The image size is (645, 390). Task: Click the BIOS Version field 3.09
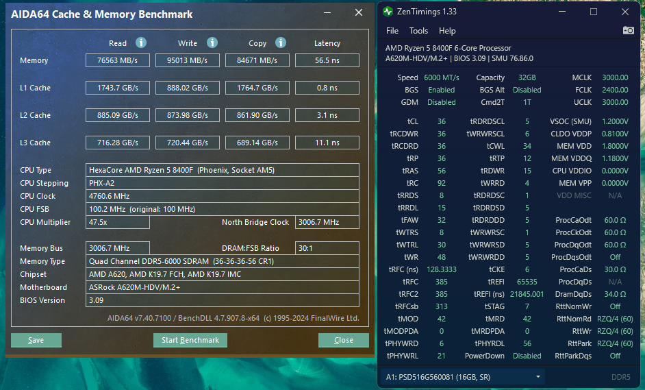pyautogui.click(x=223, y=300)
